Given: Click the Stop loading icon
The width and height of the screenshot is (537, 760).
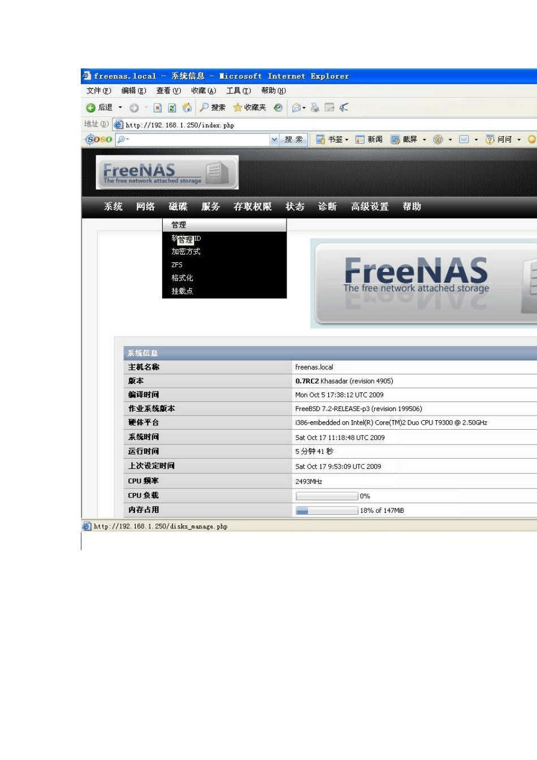Looking at the screenshot, I should point(158,108).
